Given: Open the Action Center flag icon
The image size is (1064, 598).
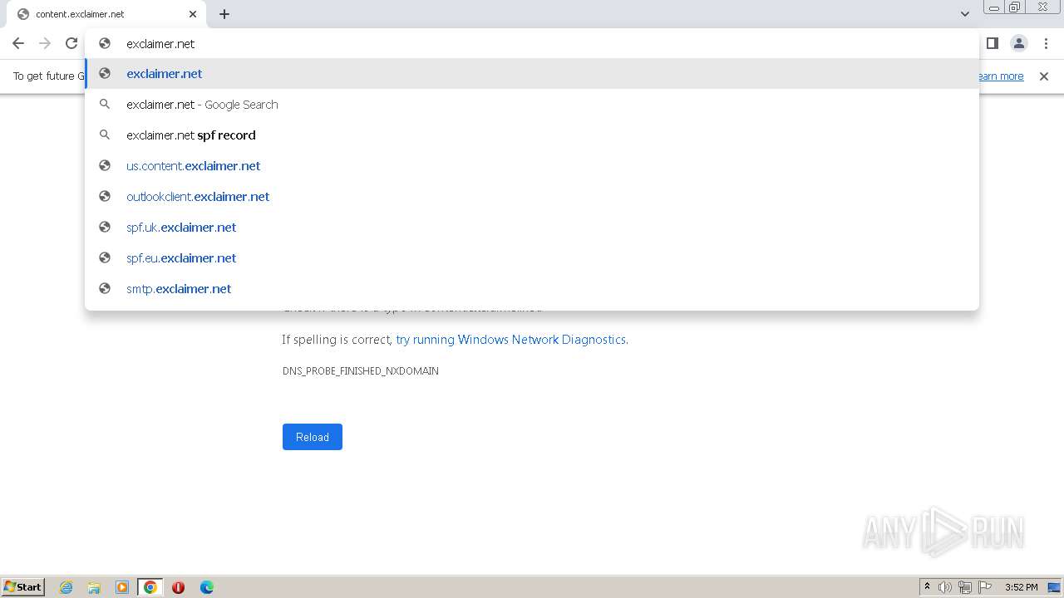Looking at the screenshot, I should pos(985,587).
